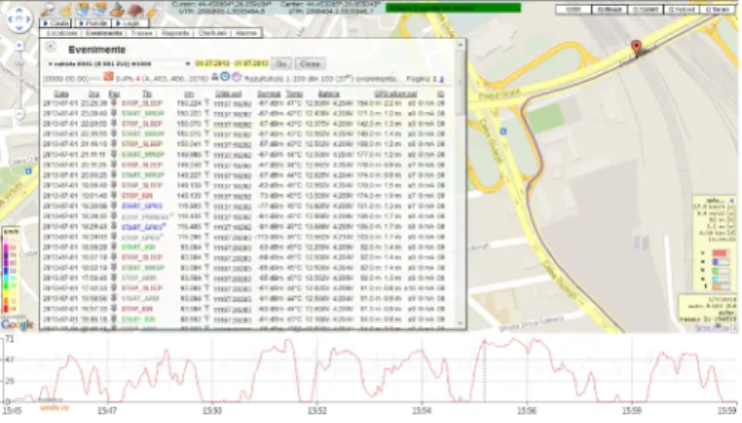This screenshot has width=742, height=423.
Task: Open the vehicle selection dropdown
Action: tap(118, 64)
